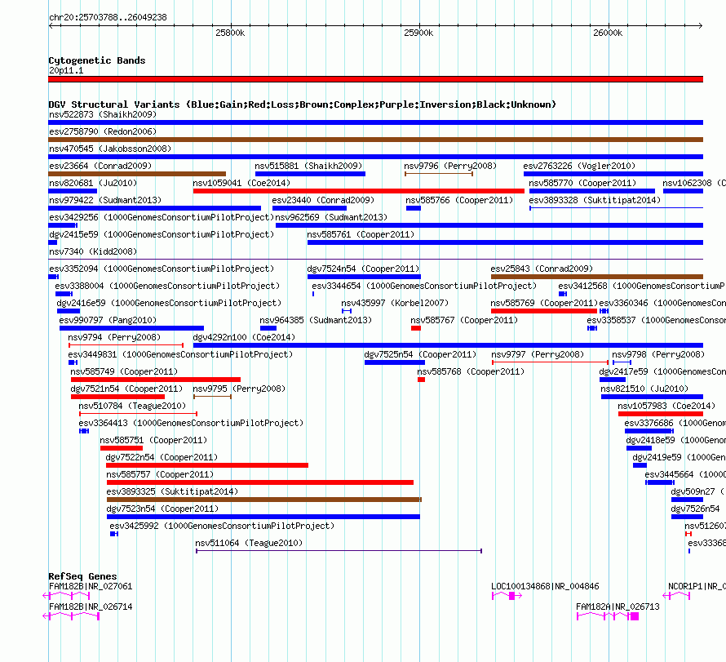Open nsv821510 (Ju2010) label

pyautogui.click(x=644, y=389)
